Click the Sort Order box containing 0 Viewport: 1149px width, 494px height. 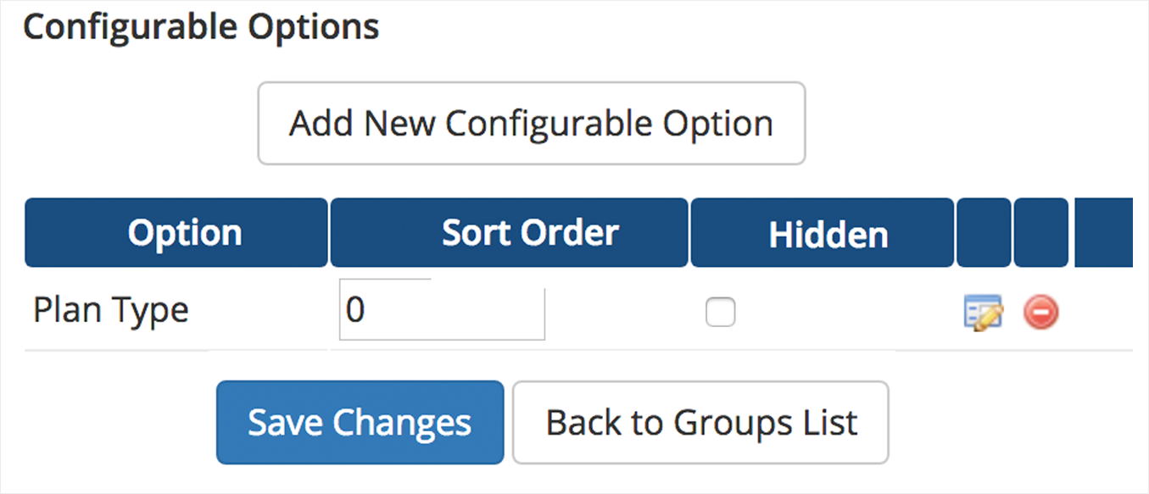[441, 310]
